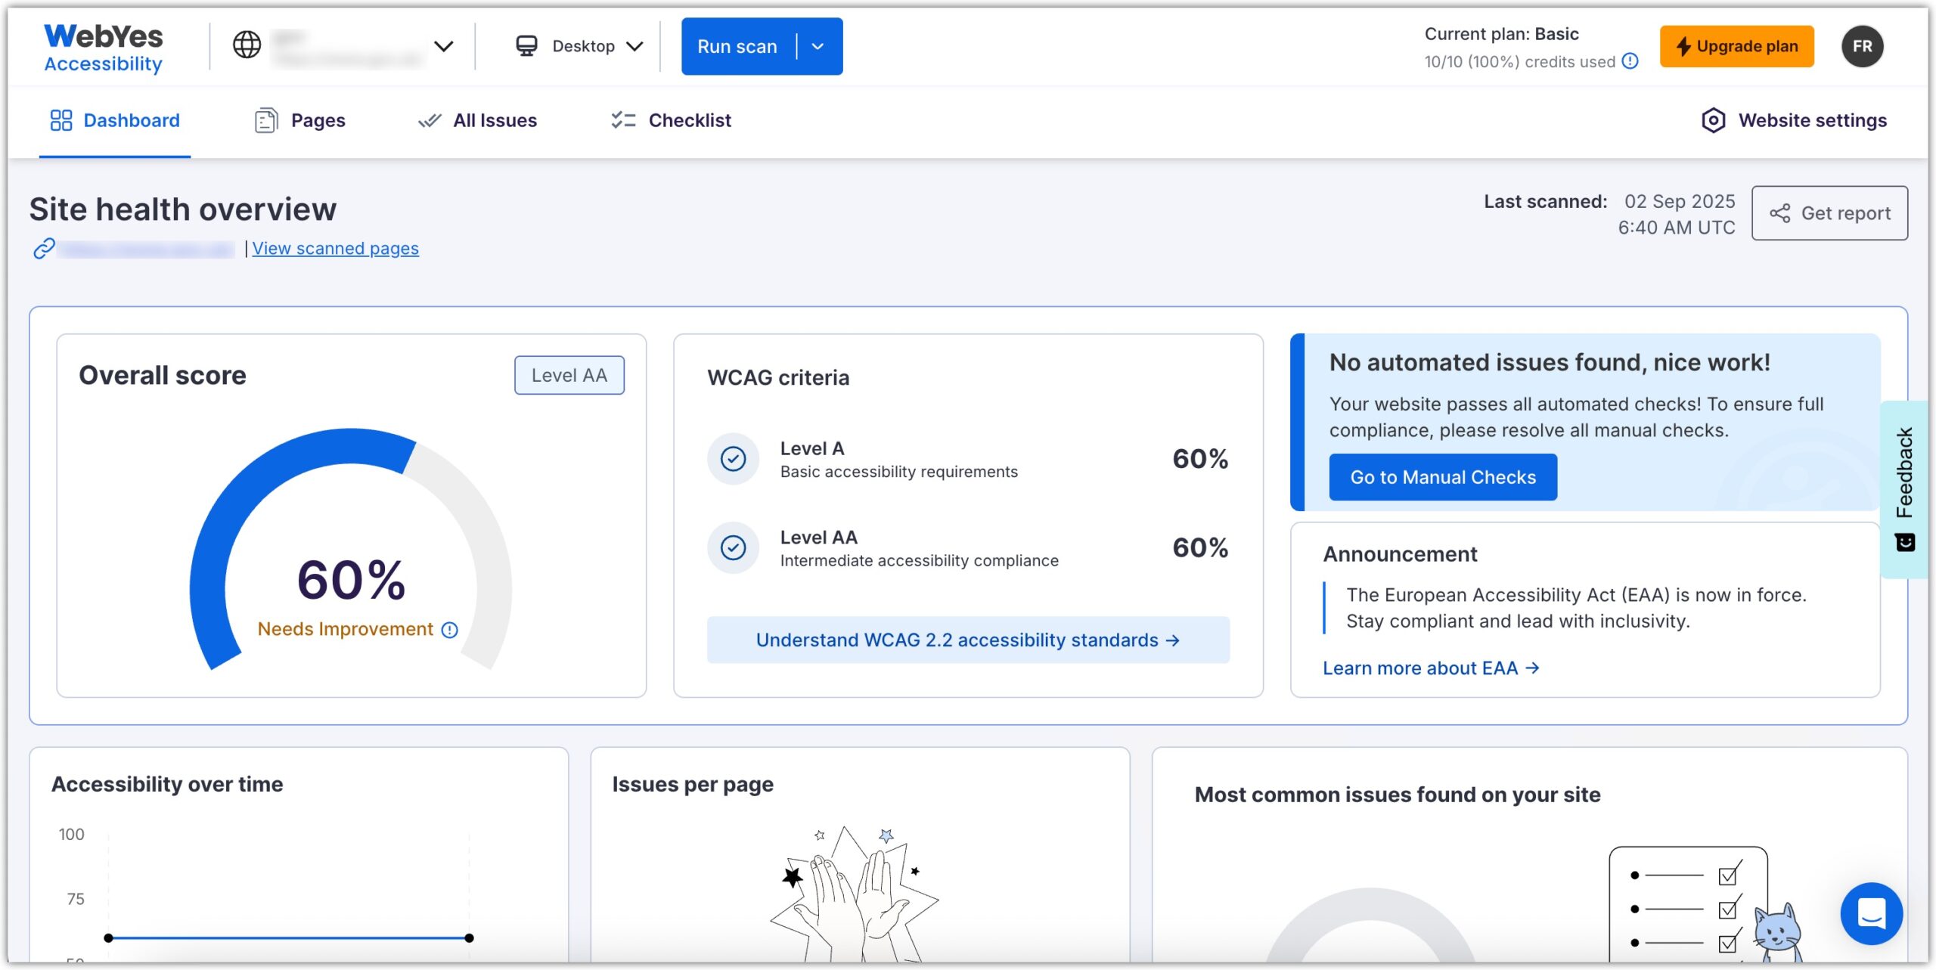This screenshot has height=970, width=1936.
Task: Click the '02 Sep 2025' last scanned date
Action: tap(1680, 201)
